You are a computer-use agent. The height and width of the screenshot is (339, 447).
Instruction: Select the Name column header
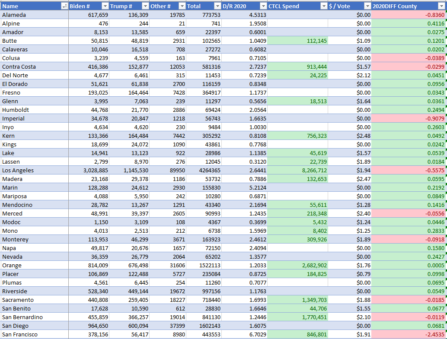(x=35, y=6)
